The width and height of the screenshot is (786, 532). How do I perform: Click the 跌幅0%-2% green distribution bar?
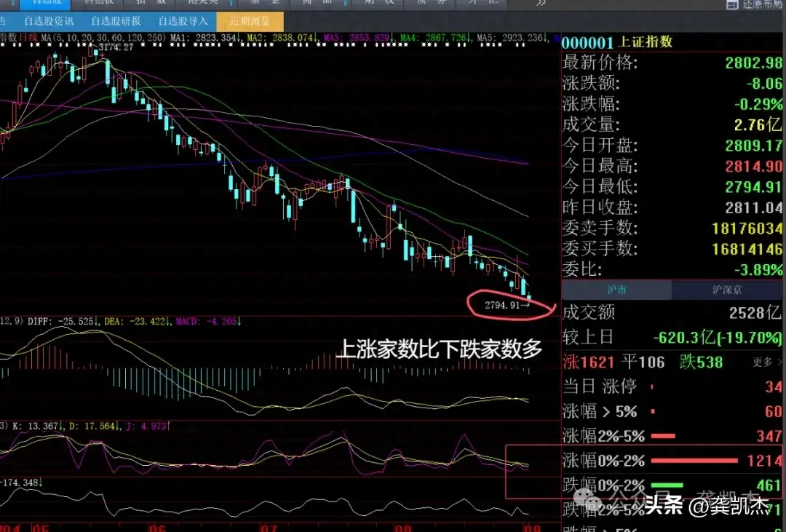coord(667,485)
